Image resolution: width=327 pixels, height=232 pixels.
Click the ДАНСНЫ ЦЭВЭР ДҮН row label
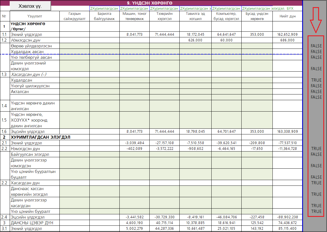[x=32, y=223]
